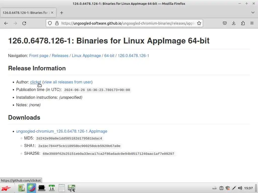Open the Extensions puzzle icon
This screenshot has height=193, width=258.
[x=243, y=23]
